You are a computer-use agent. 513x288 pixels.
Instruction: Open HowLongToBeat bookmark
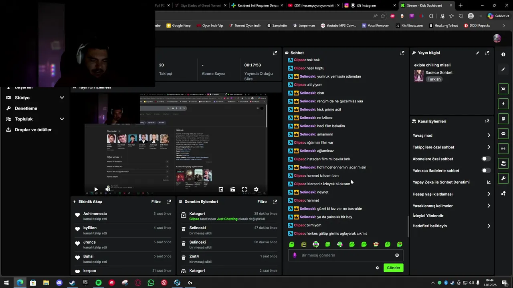(x=443, y=26)
